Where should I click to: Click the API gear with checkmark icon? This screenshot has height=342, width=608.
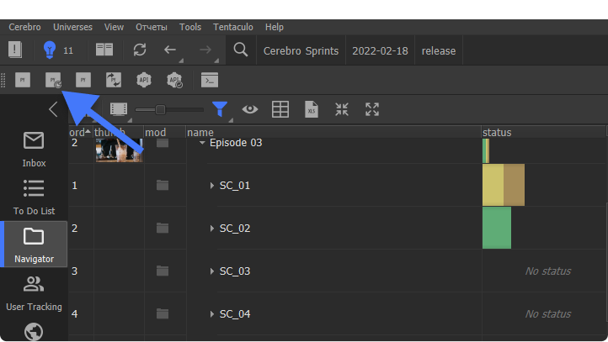click(x=174, y=80)
